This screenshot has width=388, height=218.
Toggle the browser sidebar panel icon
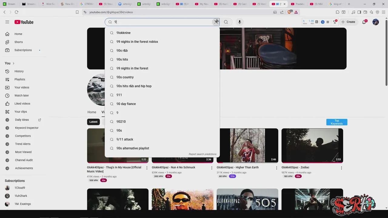(x=359, y=12)
